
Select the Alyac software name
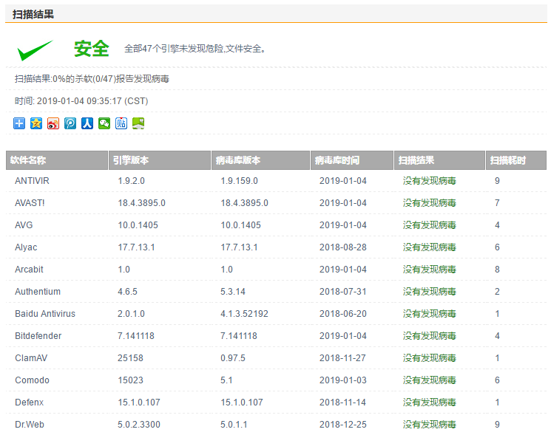[26, 247]
